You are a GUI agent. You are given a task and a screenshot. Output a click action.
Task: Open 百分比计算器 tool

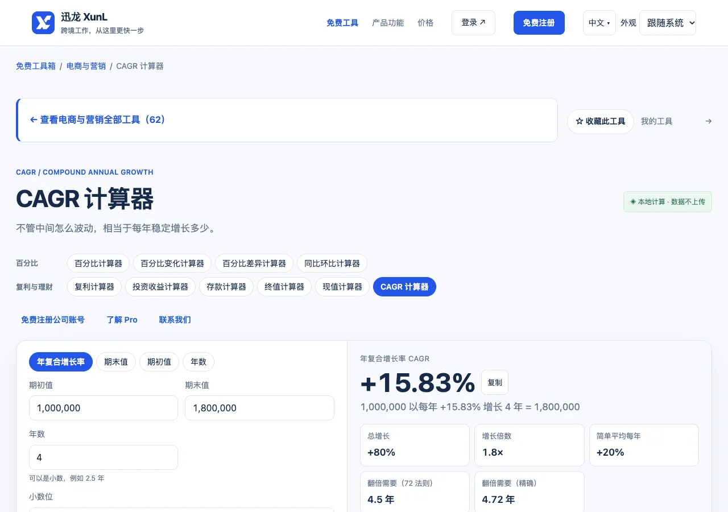pyautogui.click(x=98, y=263)
